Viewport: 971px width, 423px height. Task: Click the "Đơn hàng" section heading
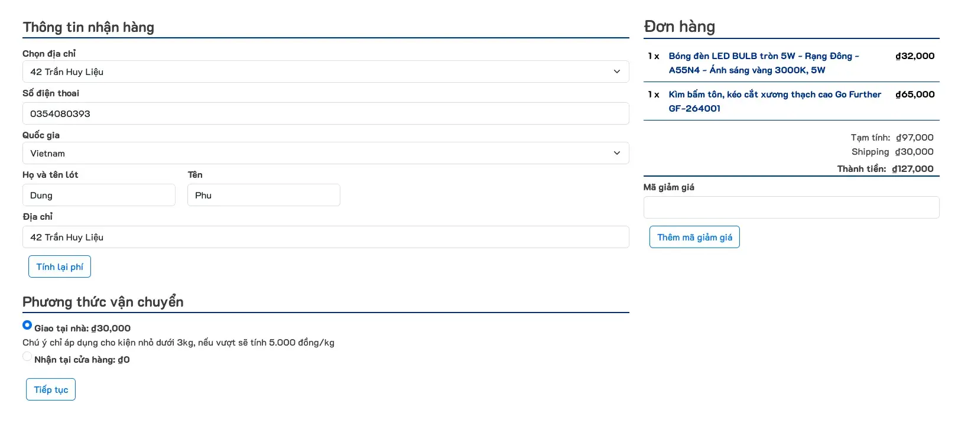(679, 27)
